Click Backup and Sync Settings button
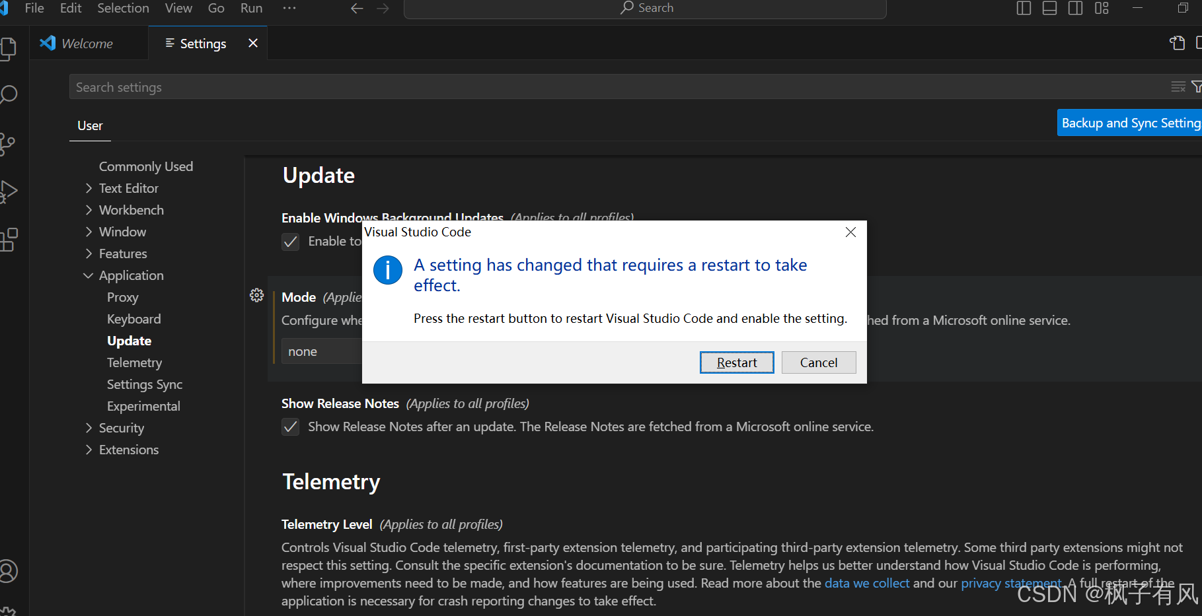The image size is (1202, 616). 1129,123
